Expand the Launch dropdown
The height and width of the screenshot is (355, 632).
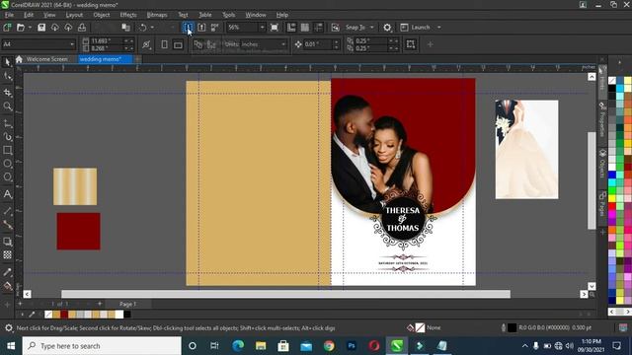point(438,28)
